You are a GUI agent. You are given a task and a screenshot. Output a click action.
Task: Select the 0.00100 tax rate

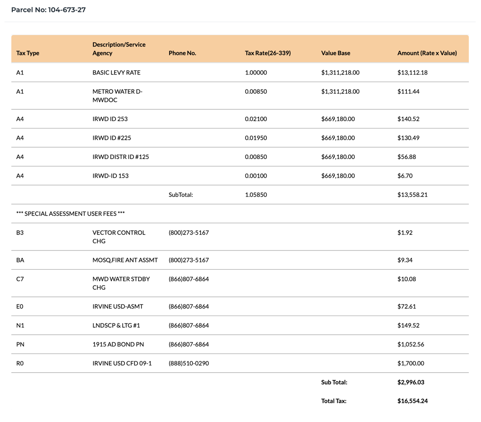[x=256, y=176]
